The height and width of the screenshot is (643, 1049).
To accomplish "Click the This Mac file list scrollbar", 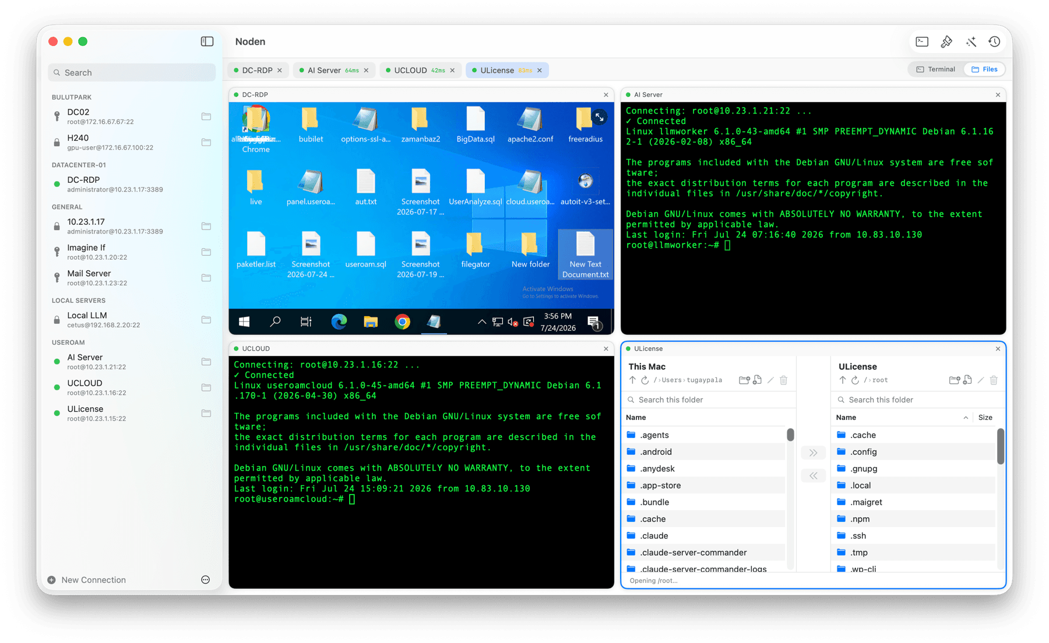I will 790,434.
